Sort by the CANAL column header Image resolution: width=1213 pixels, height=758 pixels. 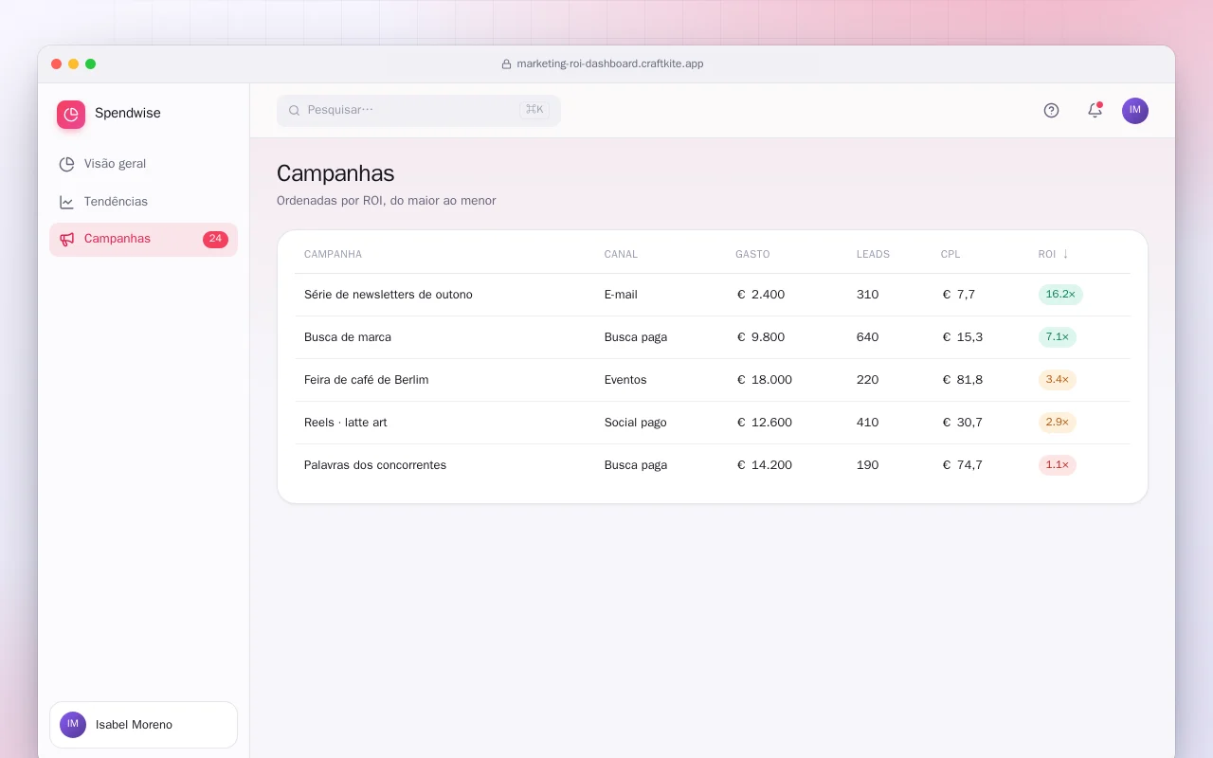tap(621, 254)
